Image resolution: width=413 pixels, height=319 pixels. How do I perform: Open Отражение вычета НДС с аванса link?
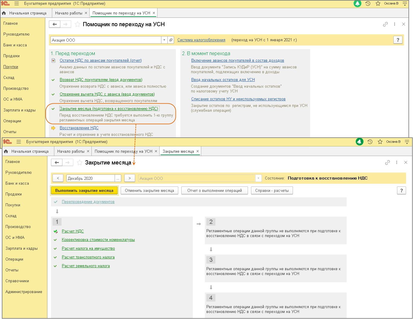click(107, 94)
